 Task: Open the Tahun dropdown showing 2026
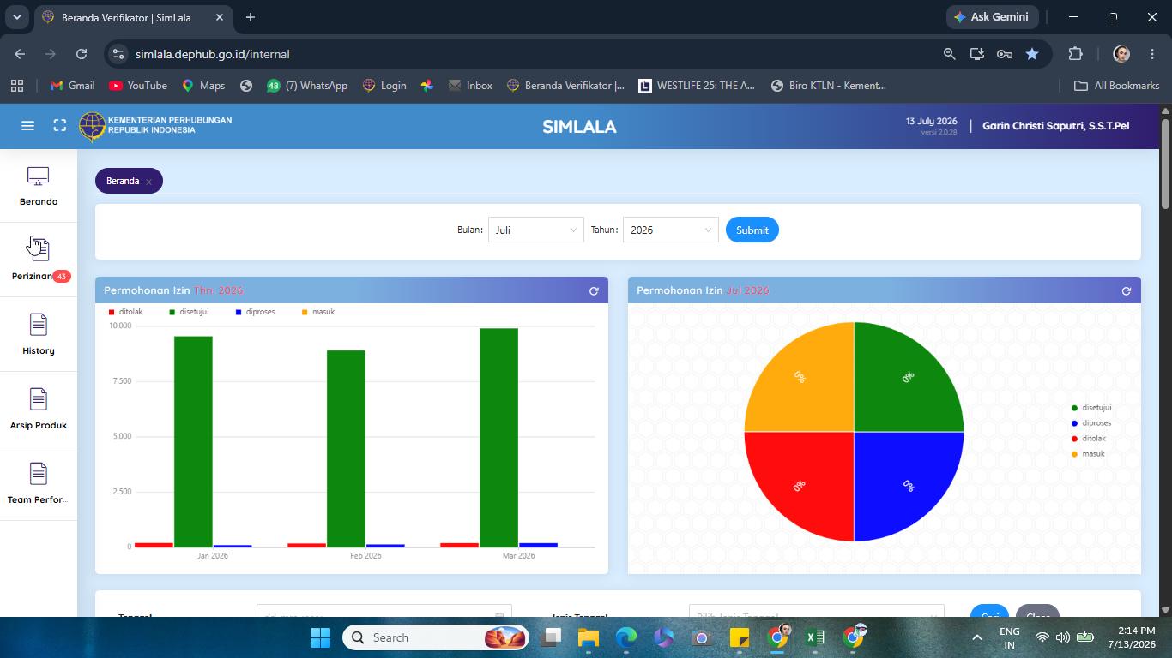point(671,230)
